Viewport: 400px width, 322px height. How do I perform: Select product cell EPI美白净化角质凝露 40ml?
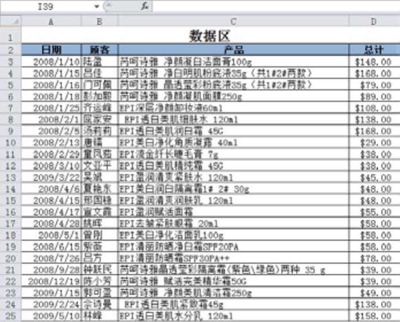click(233, 143)
